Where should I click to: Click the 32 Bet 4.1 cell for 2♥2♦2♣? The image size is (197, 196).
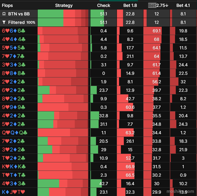point(183,82)
